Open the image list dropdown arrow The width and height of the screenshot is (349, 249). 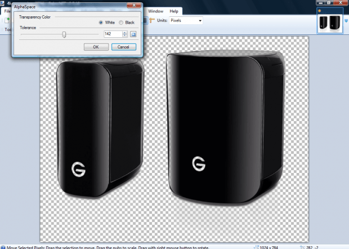pos(346,21)
